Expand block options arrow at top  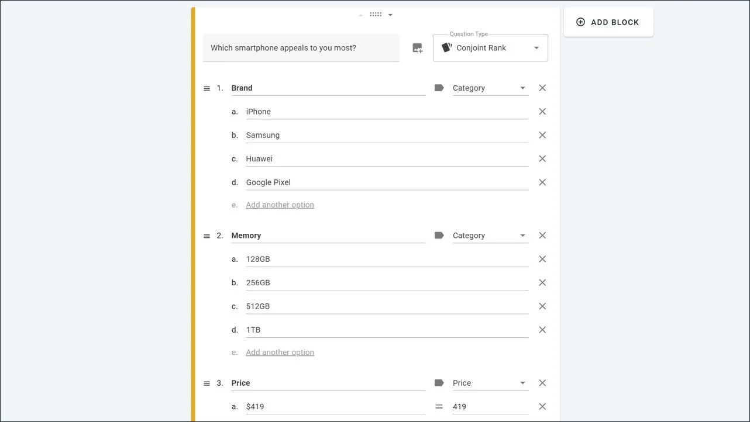point(390,15)
